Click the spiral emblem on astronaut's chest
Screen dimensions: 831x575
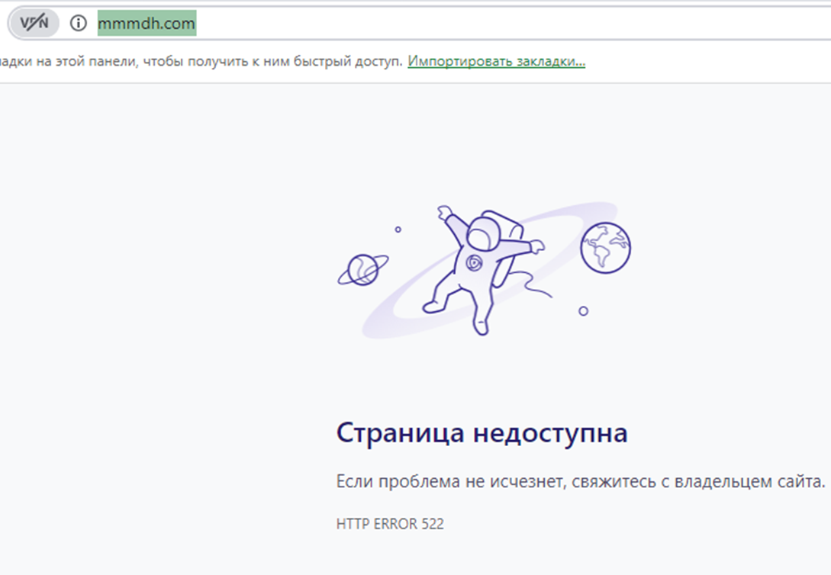[474, 263]
